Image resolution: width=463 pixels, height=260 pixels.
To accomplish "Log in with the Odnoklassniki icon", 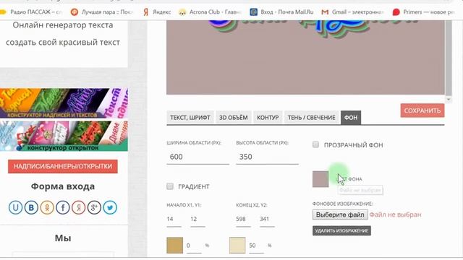I will tap(46, 207).
